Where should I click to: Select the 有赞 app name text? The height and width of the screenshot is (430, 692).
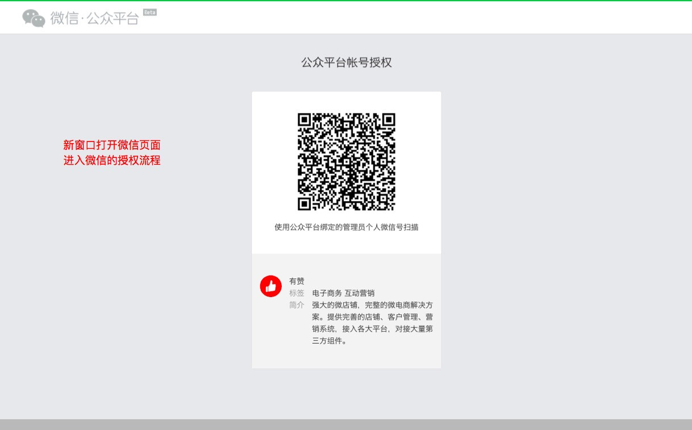pos(297,281)
